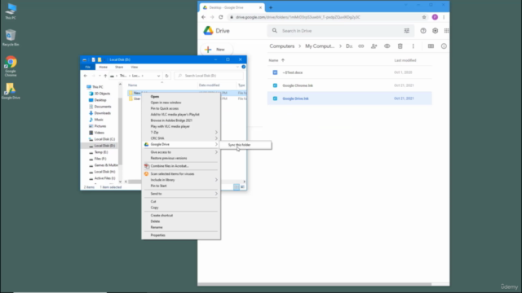The image size is (522, 293).
Task: Open Recycle Bin desktop icon
Action: pos(11,37)
